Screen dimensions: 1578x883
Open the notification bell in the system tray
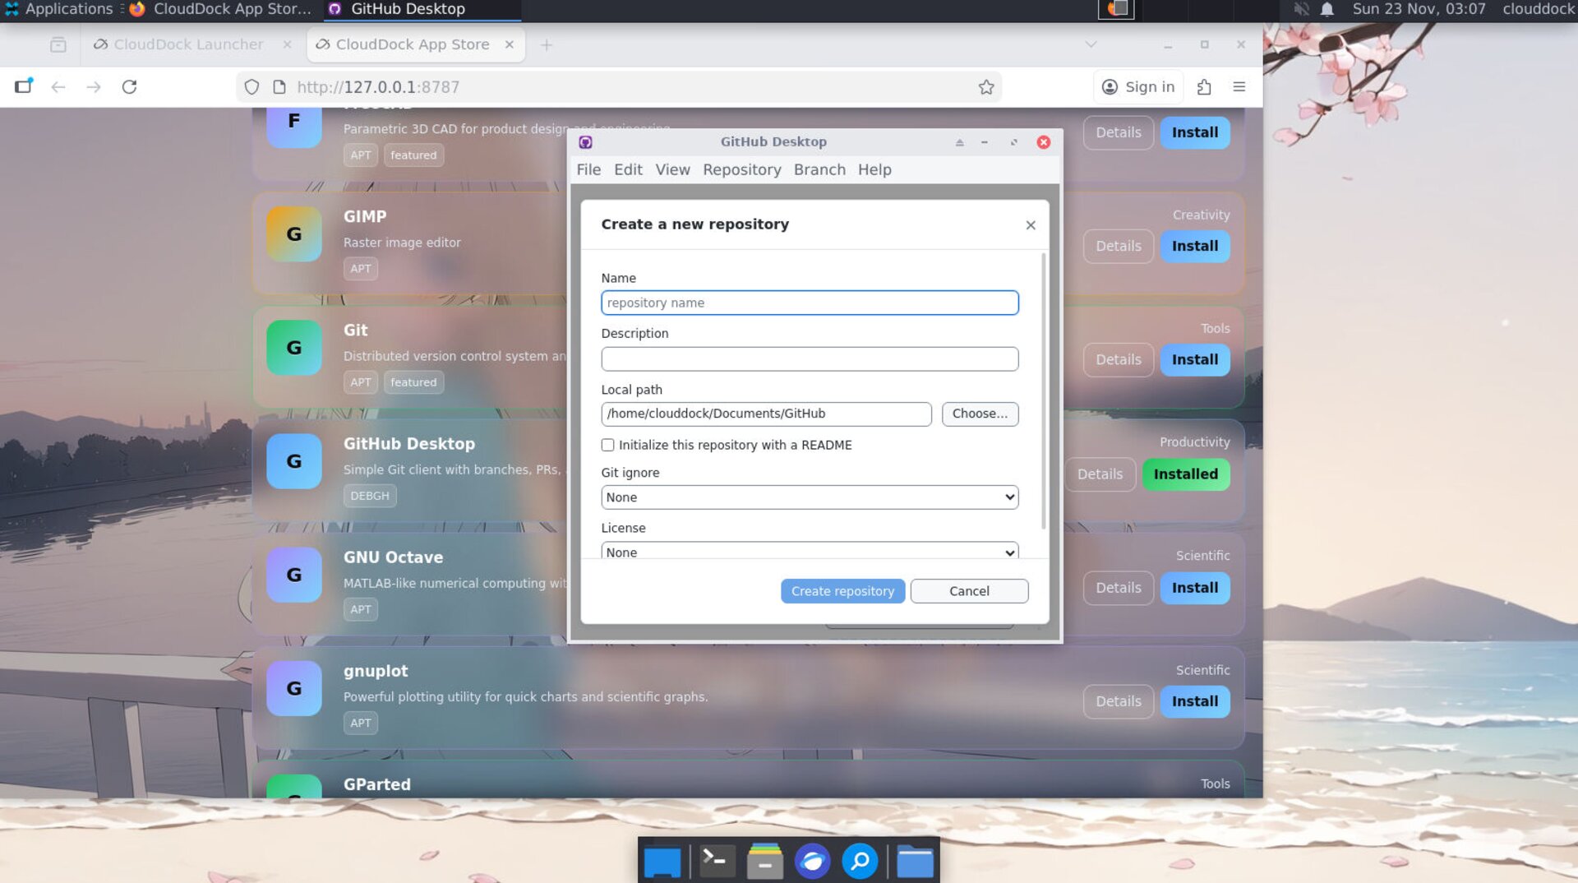pyautogui.click(x=1326, y=10)
